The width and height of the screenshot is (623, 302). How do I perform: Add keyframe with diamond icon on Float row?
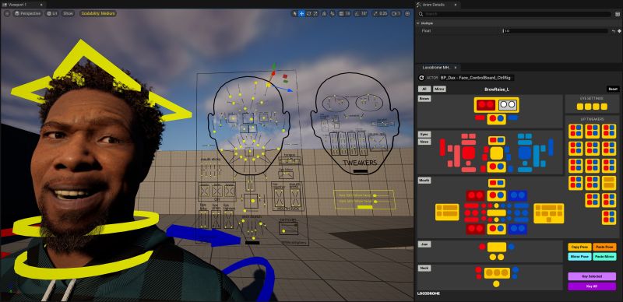(x=619, y=30)
